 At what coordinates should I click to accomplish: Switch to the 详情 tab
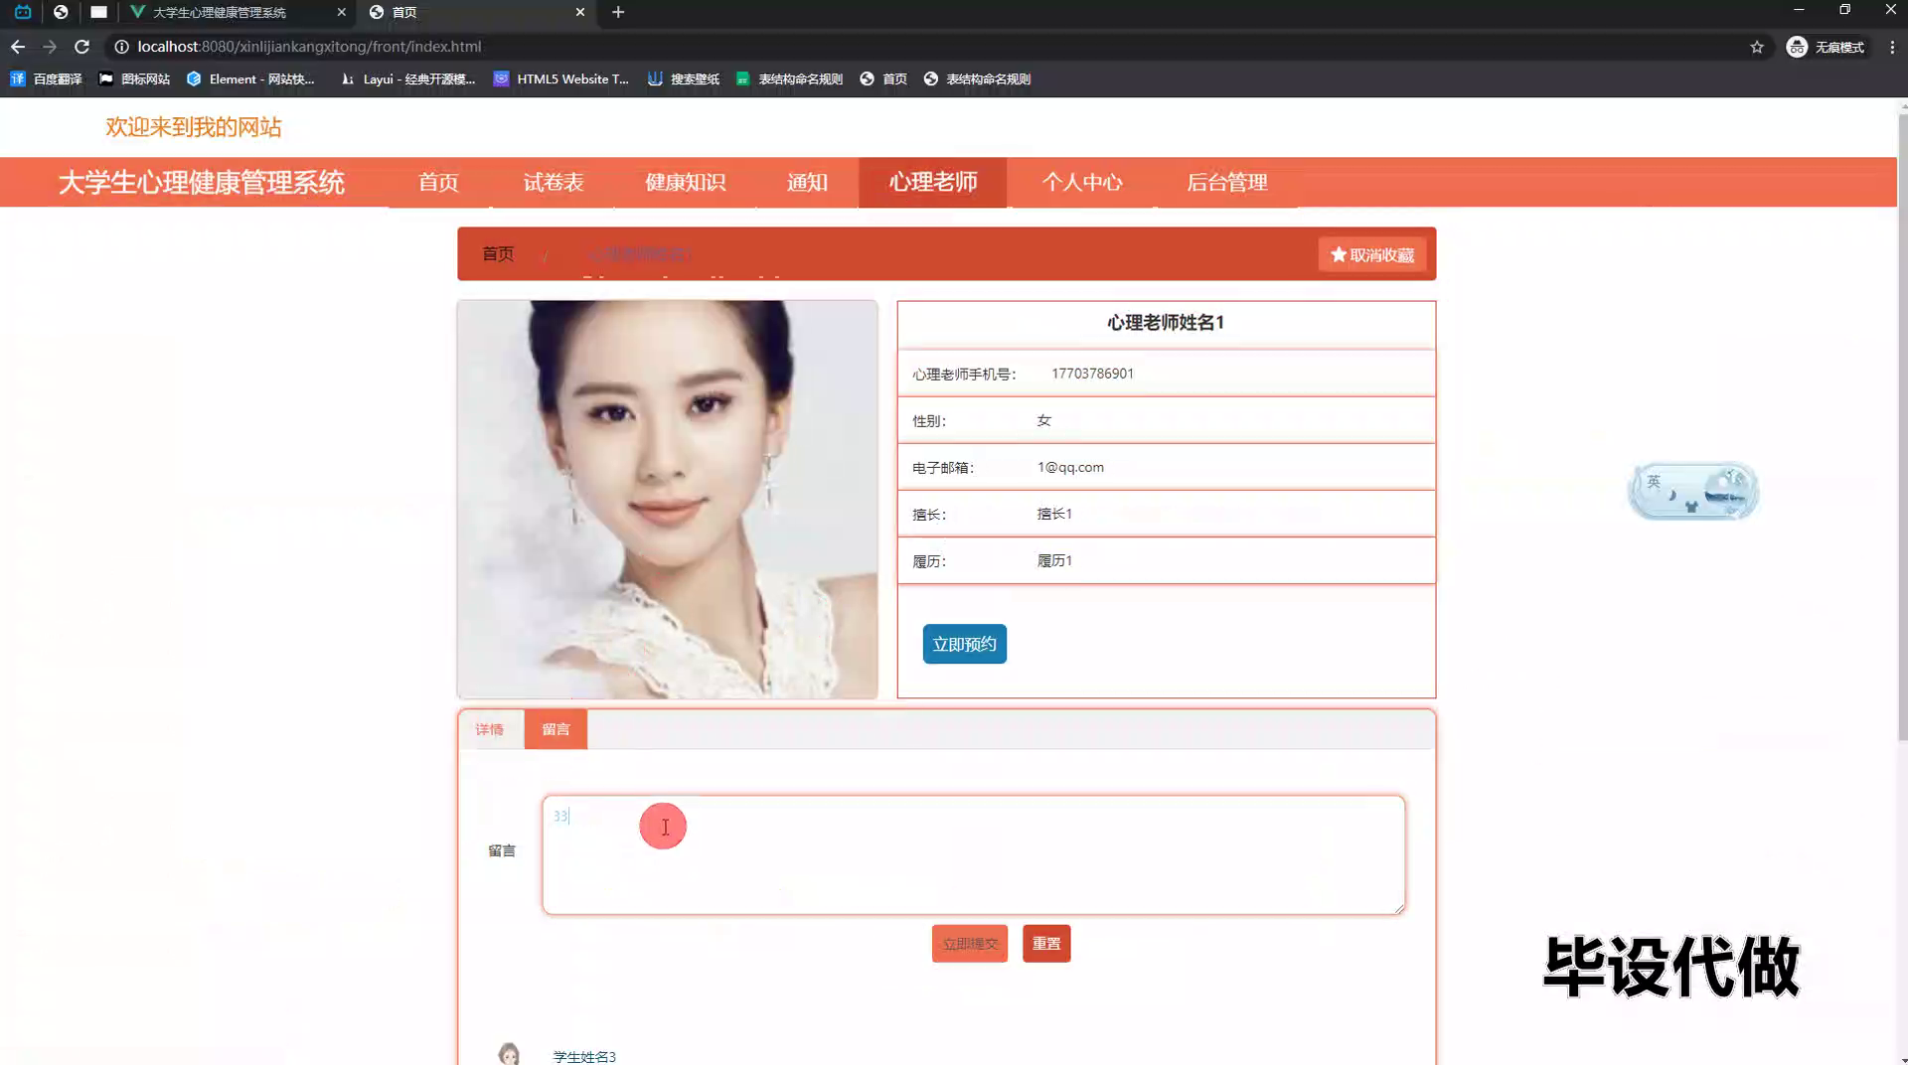(x=489, y=729)
